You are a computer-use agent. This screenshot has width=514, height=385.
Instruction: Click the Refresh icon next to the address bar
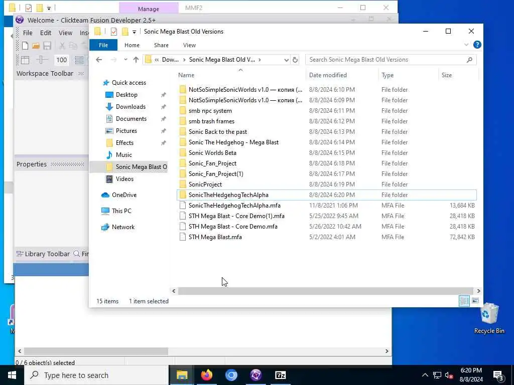[x=295, y=60]
